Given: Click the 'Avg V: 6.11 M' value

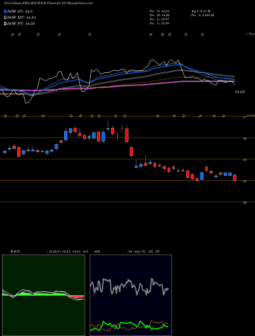Looking at the screenshot, I should (x=201, y=11).
